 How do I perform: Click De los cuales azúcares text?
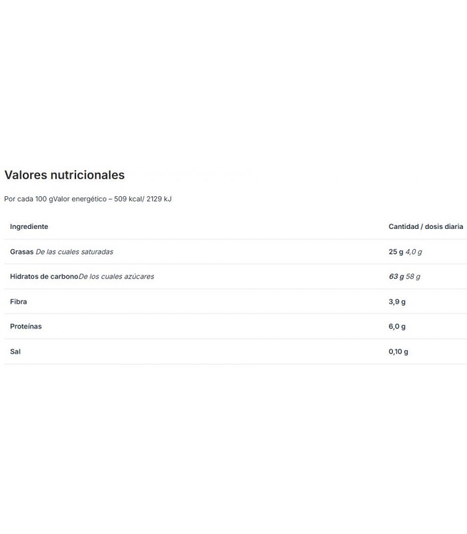coord(116,276)
